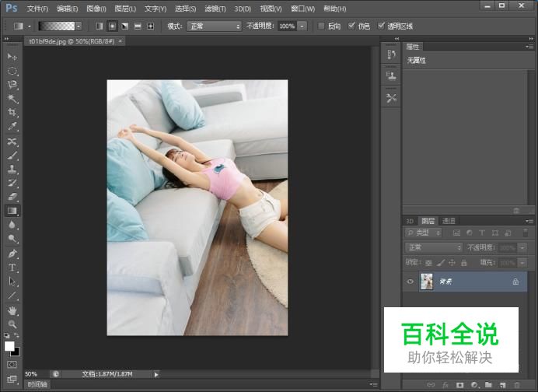538x392 pixels.
Task: Open the 图像(I) menu
Action: click(96, 9)
